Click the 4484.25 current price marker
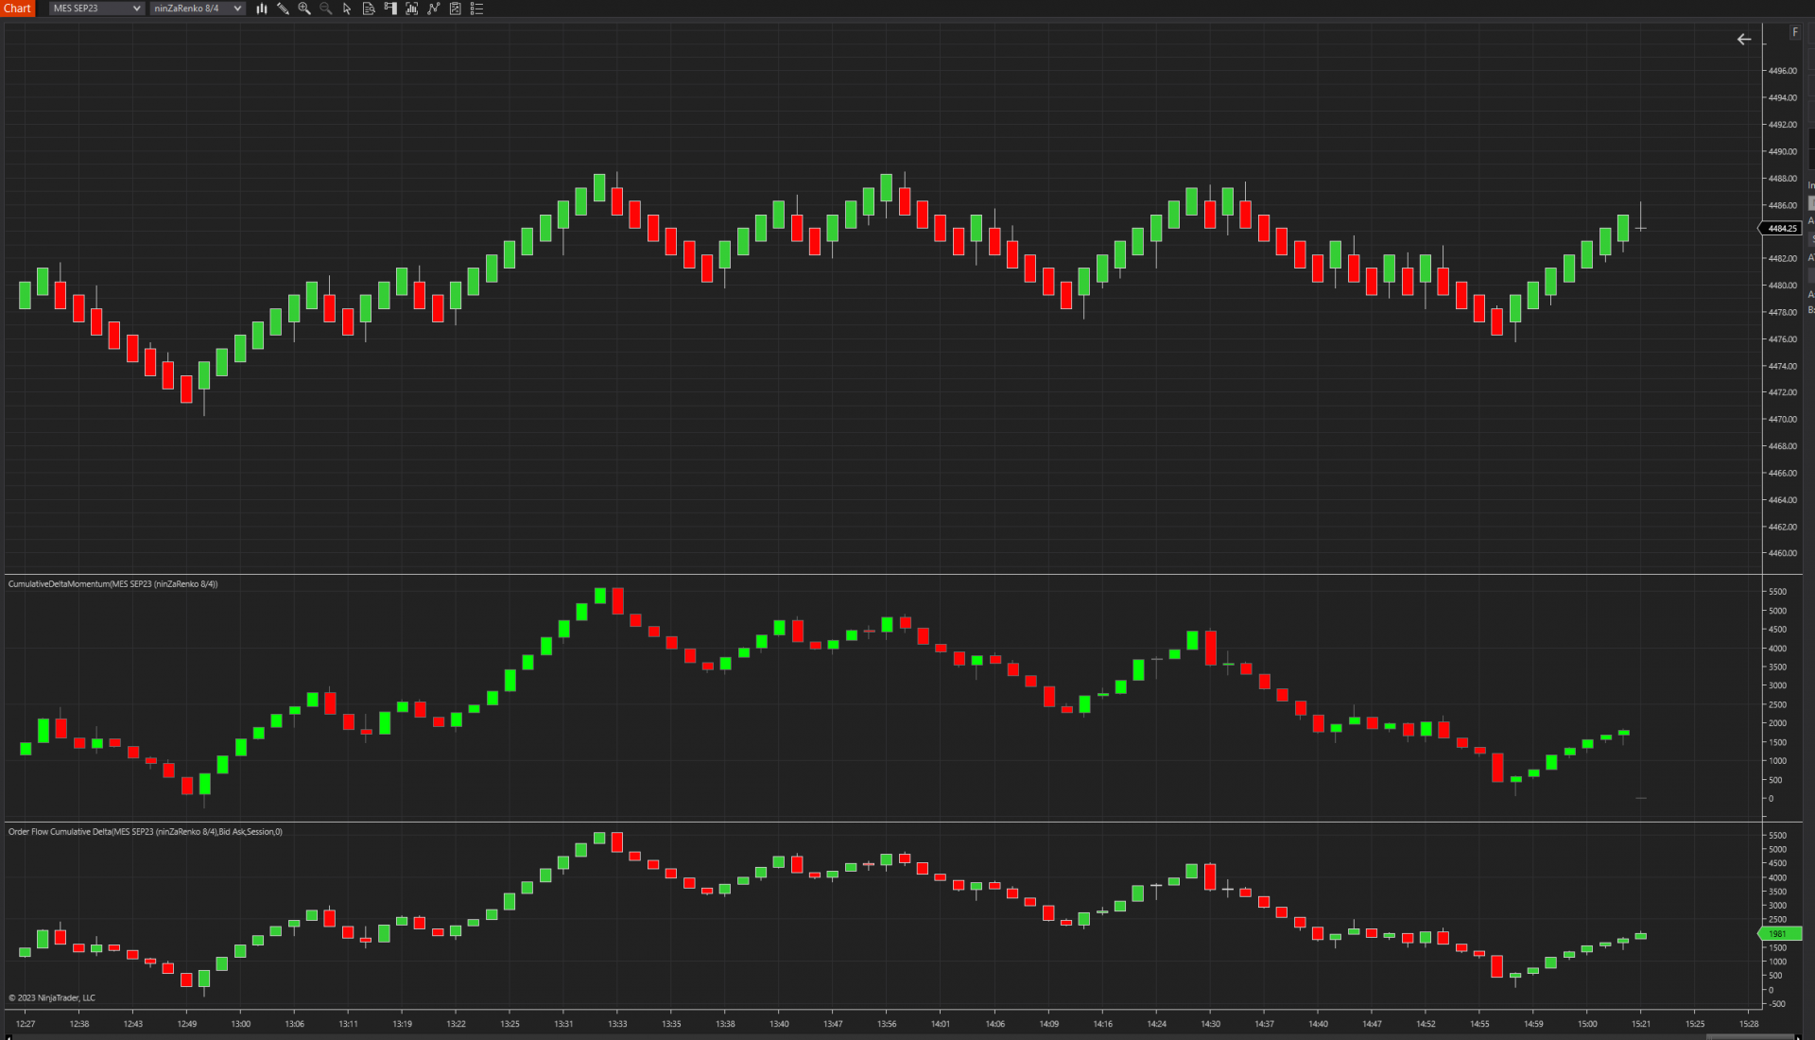This screenshot has height=1040, width=1815. 1781,229
